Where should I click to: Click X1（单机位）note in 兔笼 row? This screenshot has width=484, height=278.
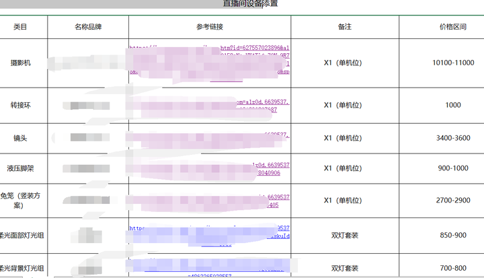click(343, 201)
